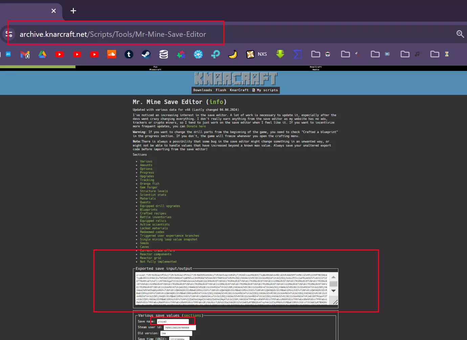467x340 pixels.
Task: Click the sections link beside Various save values
Action: (x=193, y=315)
